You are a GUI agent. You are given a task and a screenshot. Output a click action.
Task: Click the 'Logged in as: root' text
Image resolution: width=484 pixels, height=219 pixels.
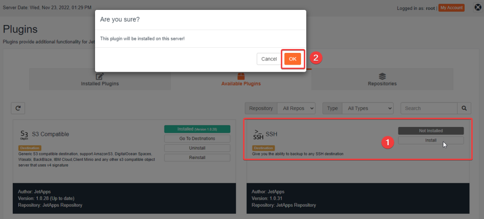(416, 8)
